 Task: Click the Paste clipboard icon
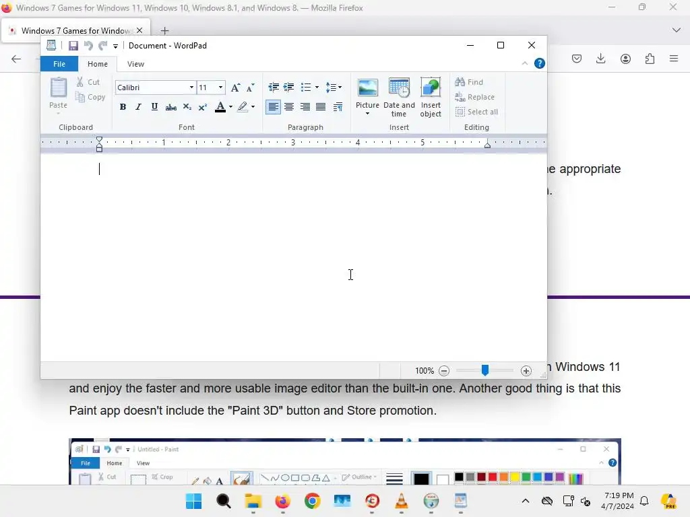(x=58, y=88)
